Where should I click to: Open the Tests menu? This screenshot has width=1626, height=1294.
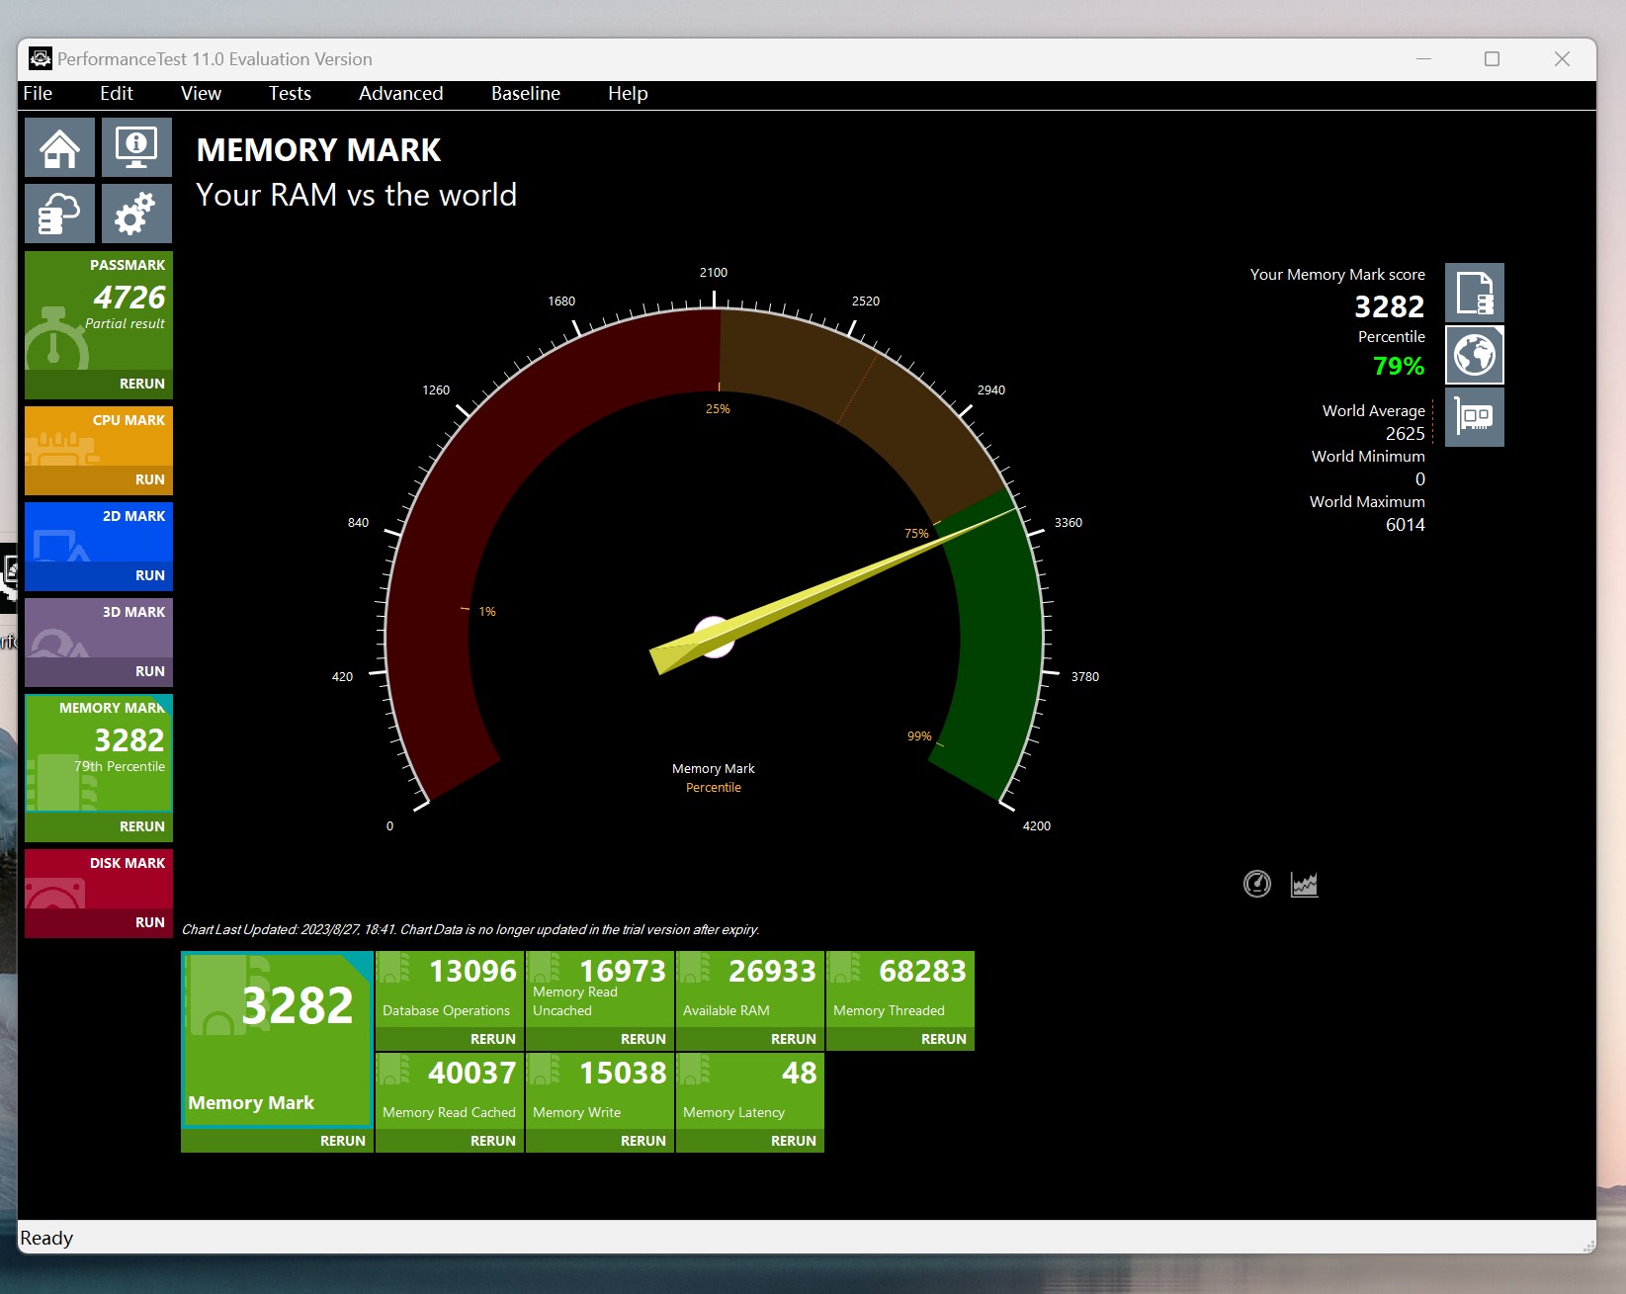[289, 94]
